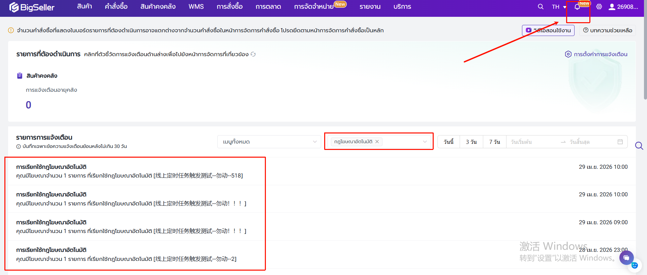Click the วิดีโอสอนใช้งาน button
647x275 pixels.
tap(548, 30)
